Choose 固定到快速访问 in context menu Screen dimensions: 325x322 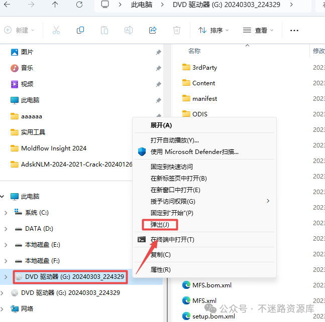point(172,167)
